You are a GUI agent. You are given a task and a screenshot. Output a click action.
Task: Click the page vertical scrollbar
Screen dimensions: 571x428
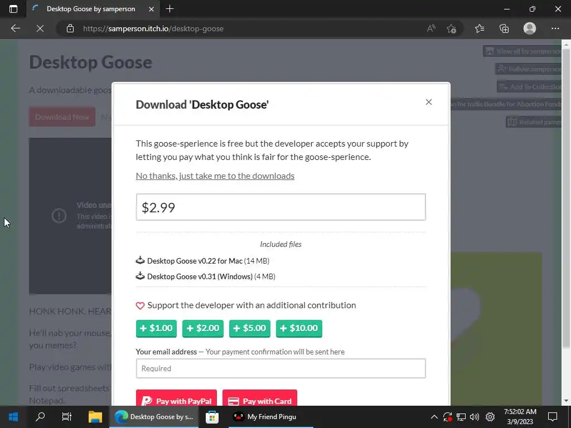[x=566, y=198]
